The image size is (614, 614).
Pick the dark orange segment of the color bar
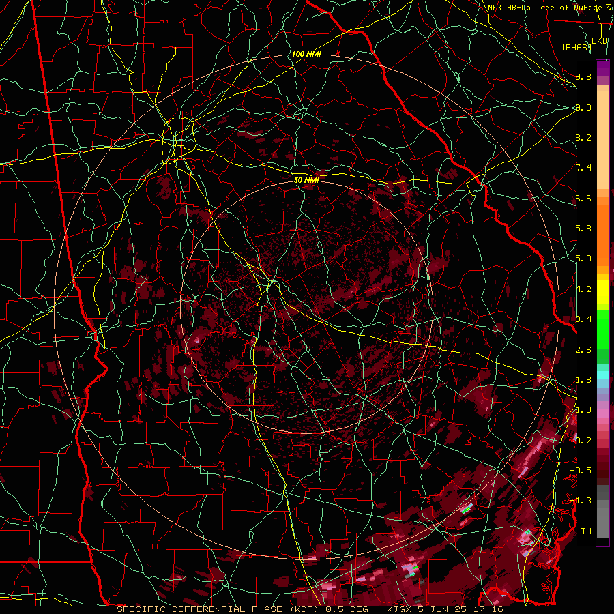click(602, 235)
